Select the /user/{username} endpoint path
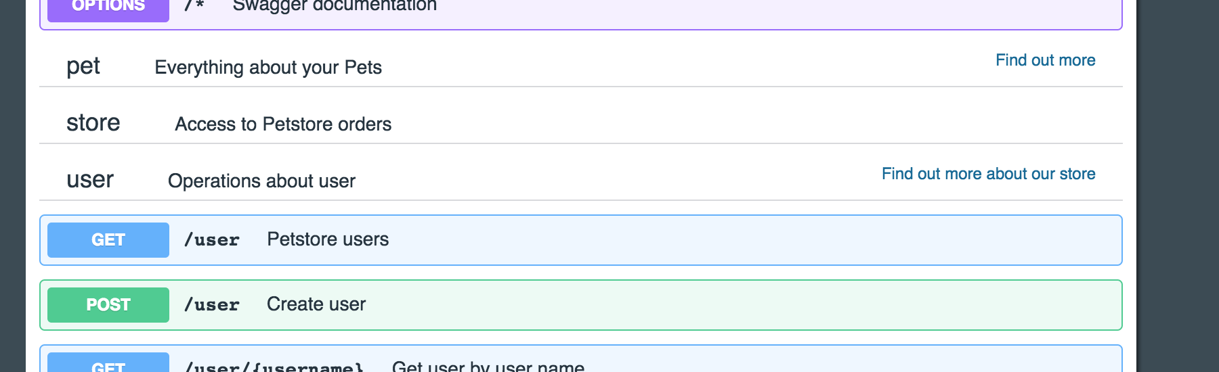The image size is (1219, 372). pyautogui.click(x=274, y=367)
